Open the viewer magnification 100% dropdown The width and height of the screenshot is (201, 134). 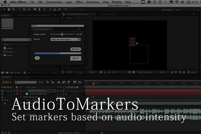pos(71,72)
